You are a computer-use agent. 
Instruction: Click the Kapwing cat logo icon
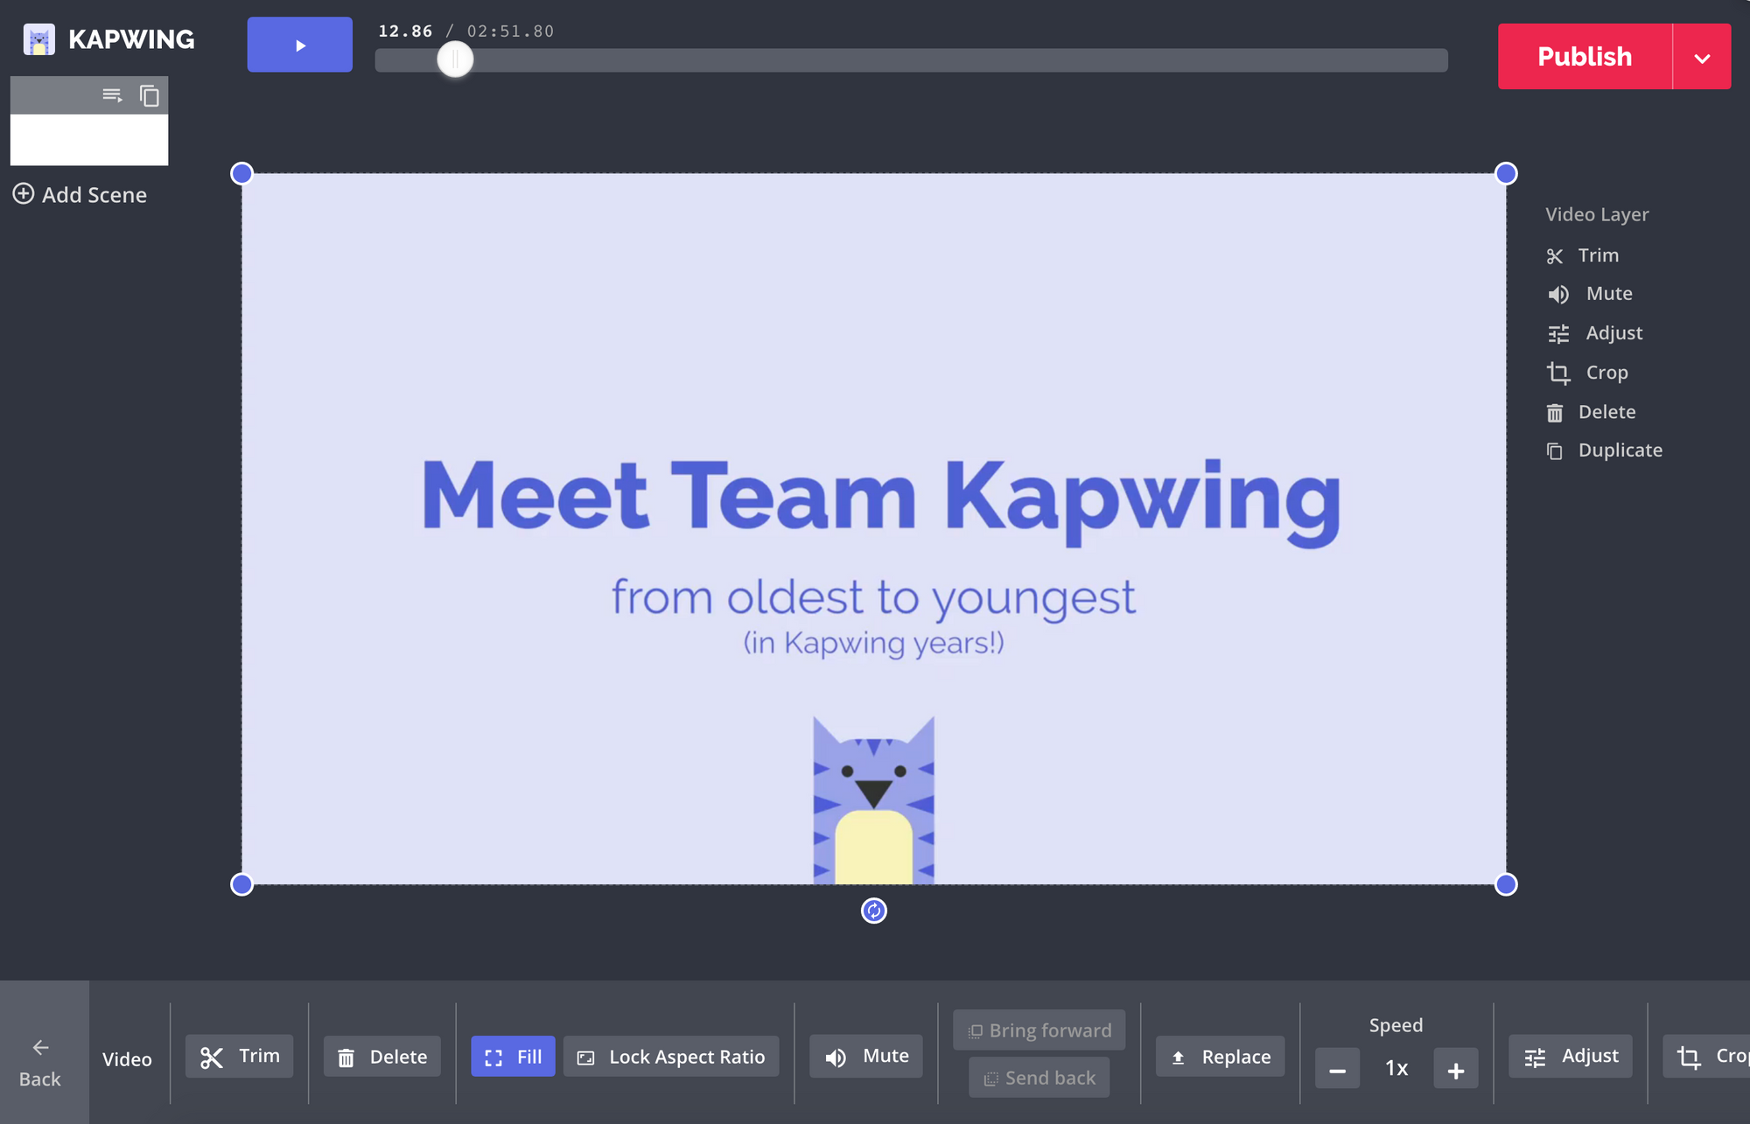pyautogui.click(x=38, y=39)
